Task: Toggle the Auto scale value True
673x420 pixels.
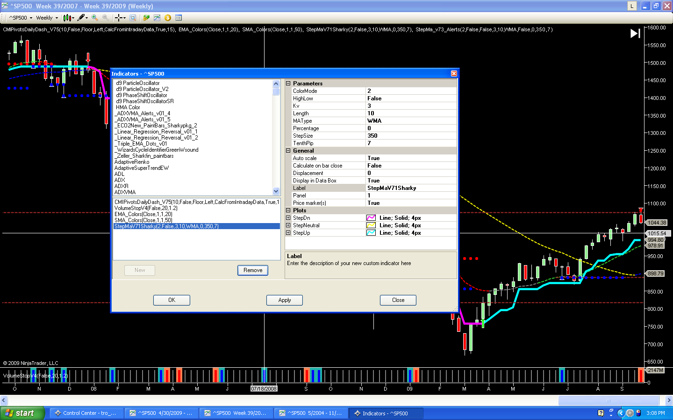Action: (411, 158)
